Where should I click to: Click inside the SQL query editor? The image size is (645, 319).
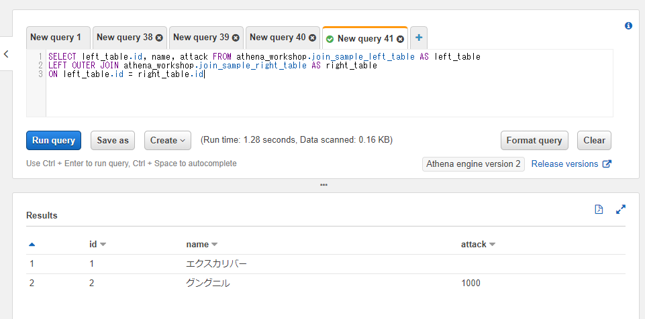pyautogui.click(x=329, y=94)
